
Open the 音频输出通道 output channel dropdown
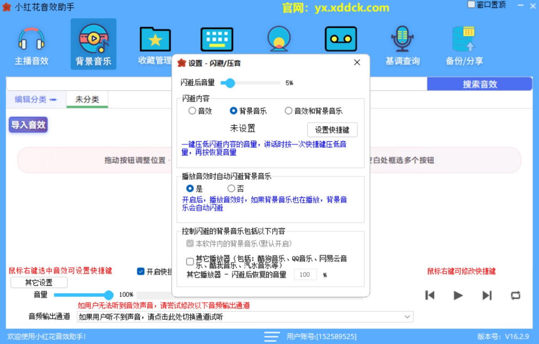pyautogui.click(x=407, y=317)
